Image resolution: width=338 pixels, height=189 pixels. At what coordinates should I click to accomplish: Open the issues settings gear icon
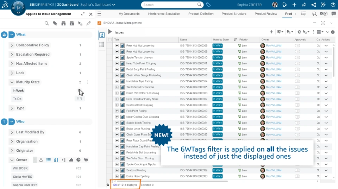(299, 32)
